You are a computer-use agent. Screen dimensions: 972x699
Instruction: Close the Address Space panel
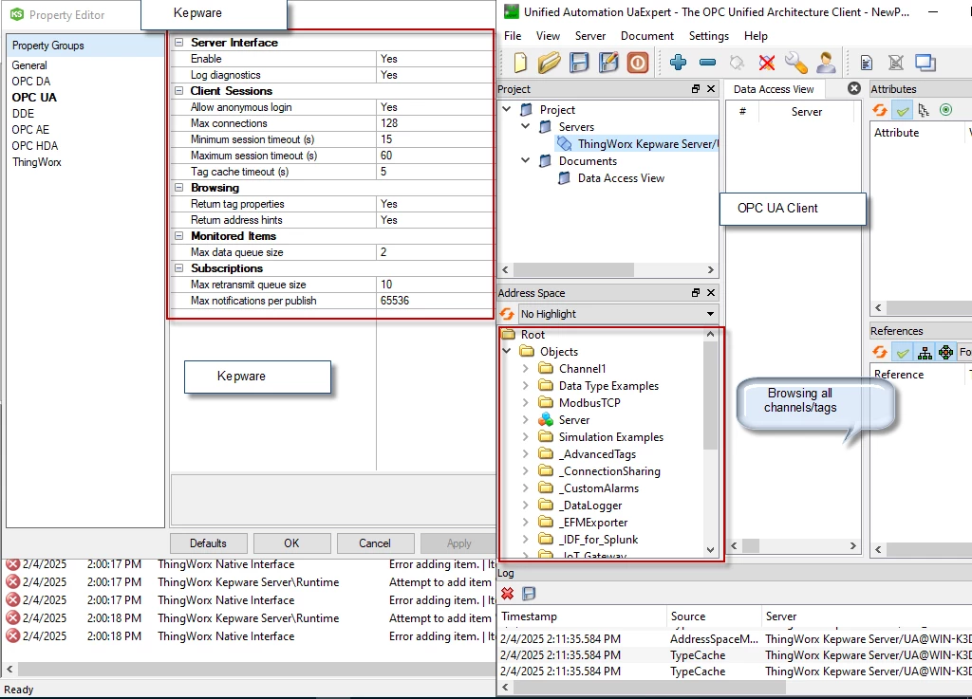tap(711, 293)
